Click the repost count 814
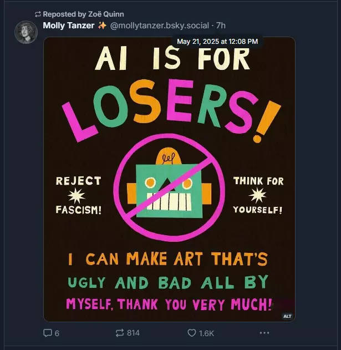Viewport: 341px width, 350px height. (x=133, y=333)
